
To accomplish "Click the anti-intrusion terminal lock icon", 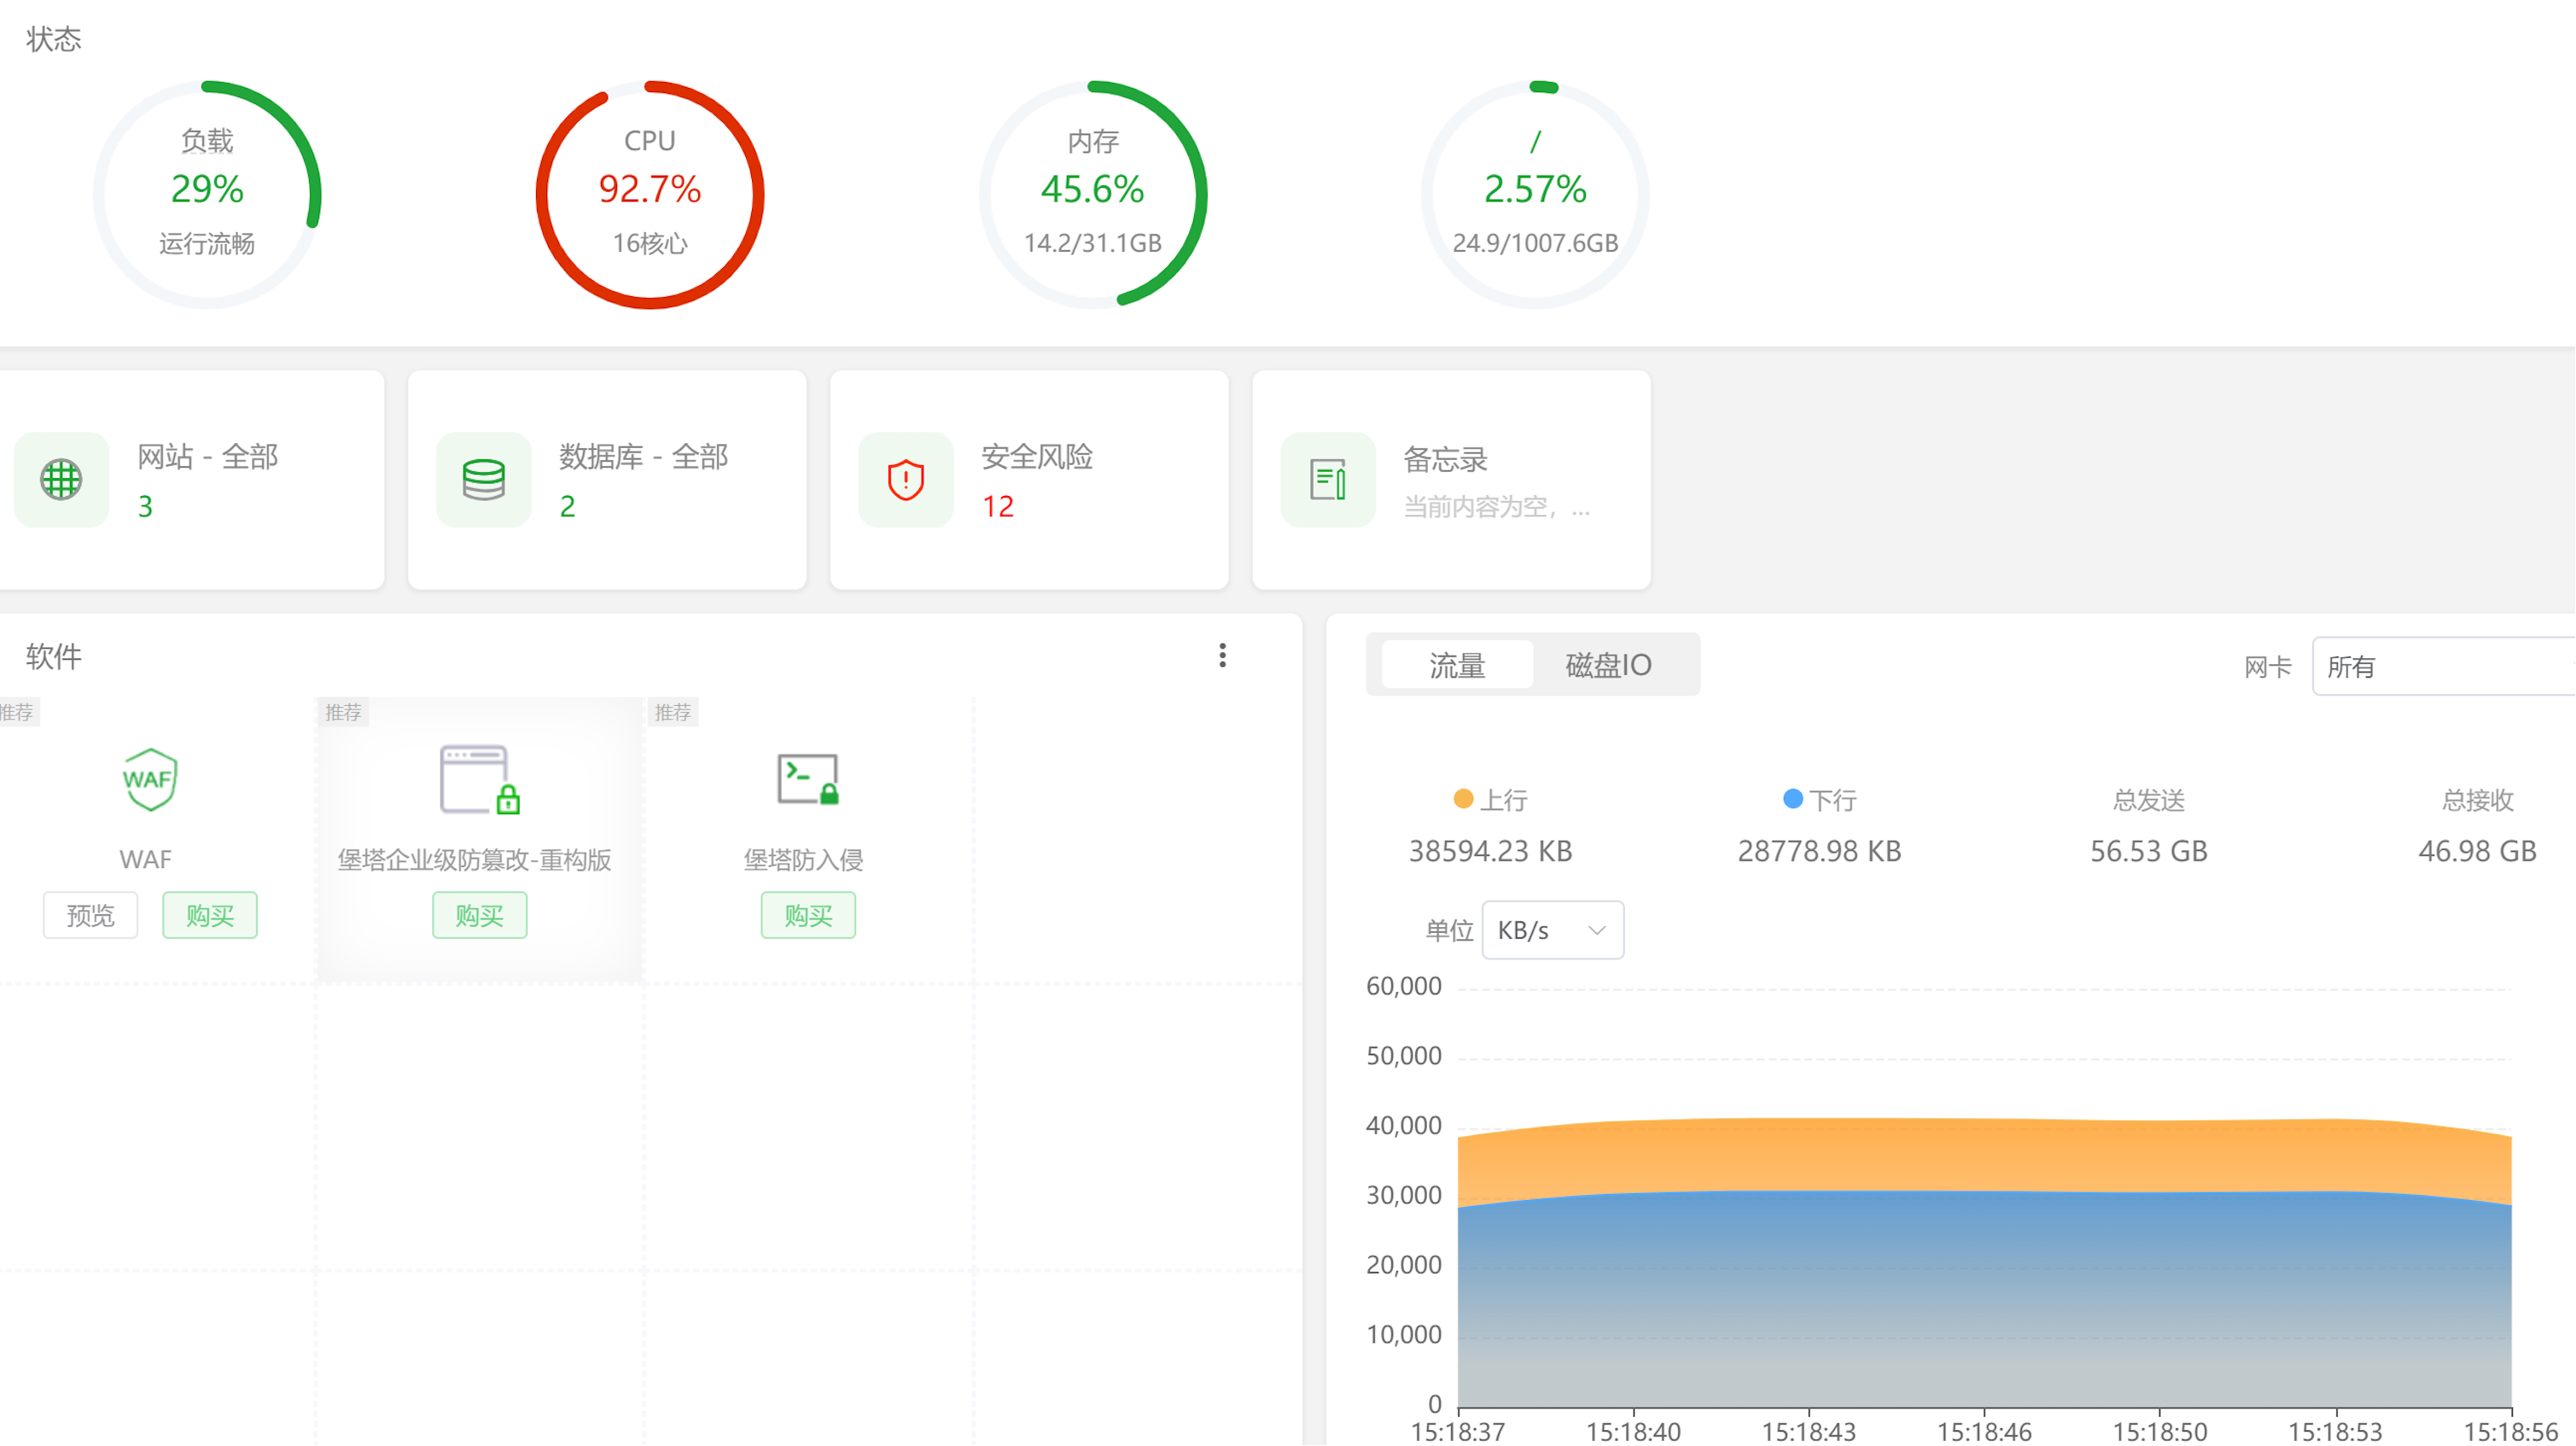I will pos(808,779).
